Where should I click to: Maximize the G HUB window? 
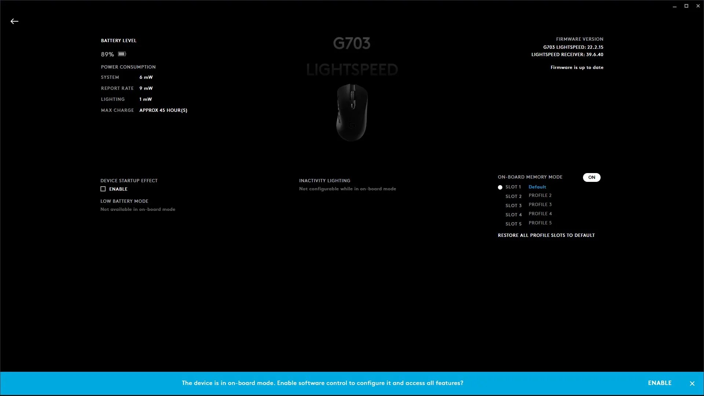[x=686, y=6]
